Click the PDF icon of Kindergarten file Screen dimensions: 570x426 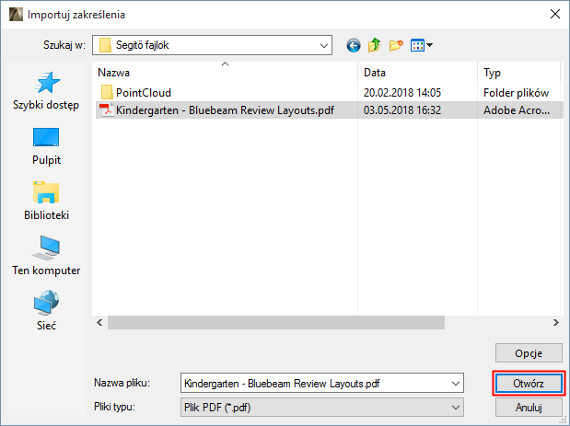coord(107,110)
